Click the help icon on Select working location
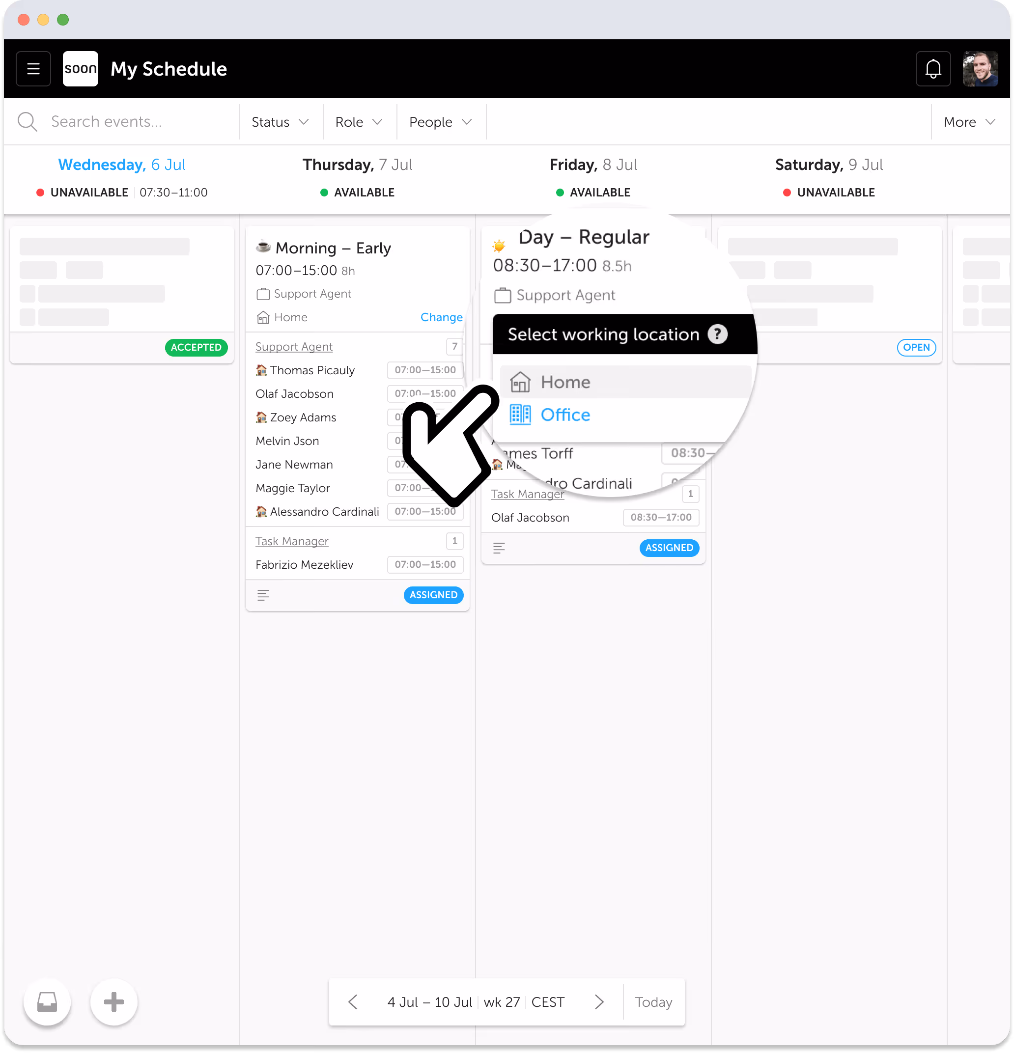The width and height of the screenshot is (1014, 1053). 717,334
